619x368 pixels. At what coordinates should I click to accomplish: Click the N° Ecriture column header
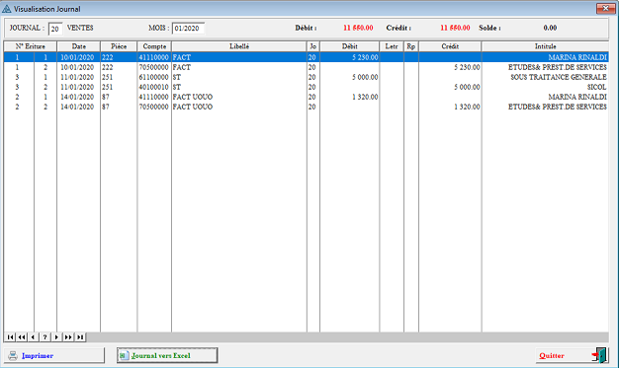[x=31, y=46]
